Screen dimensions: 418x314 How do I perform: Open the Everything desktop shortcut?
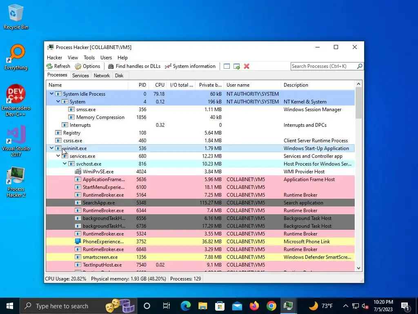point(16,57)
